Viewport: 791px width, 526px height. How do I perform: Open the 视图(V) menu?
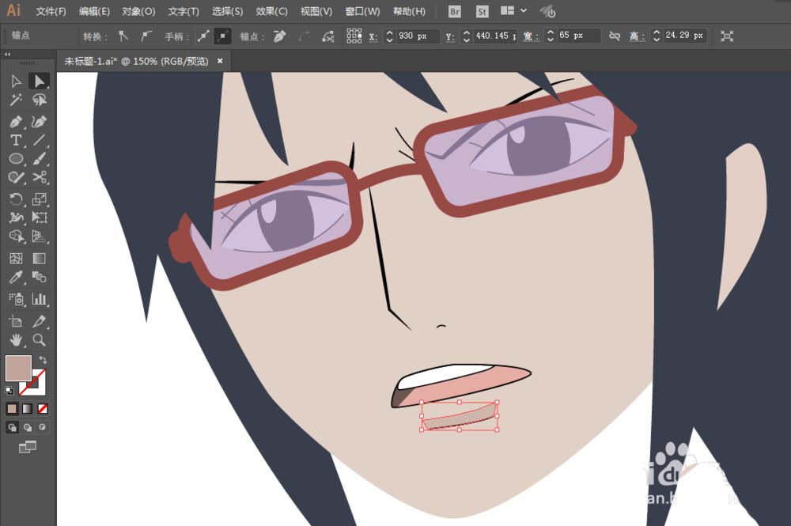pos(316,11)
